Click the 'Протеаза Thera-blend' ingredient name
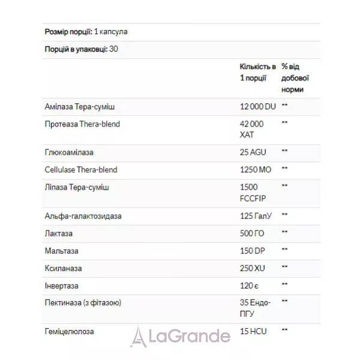The image size is (360, 360). [x=82, y=124]
